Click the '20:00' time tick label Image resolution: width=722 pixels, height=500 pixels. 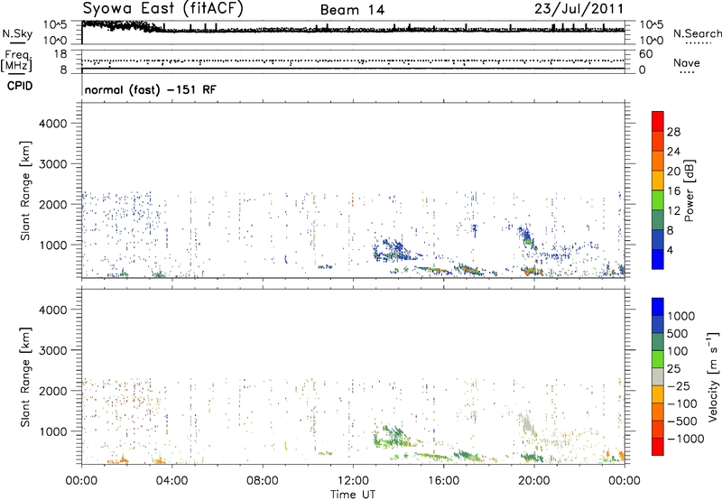pyautogui.click(x=533, y=481)
